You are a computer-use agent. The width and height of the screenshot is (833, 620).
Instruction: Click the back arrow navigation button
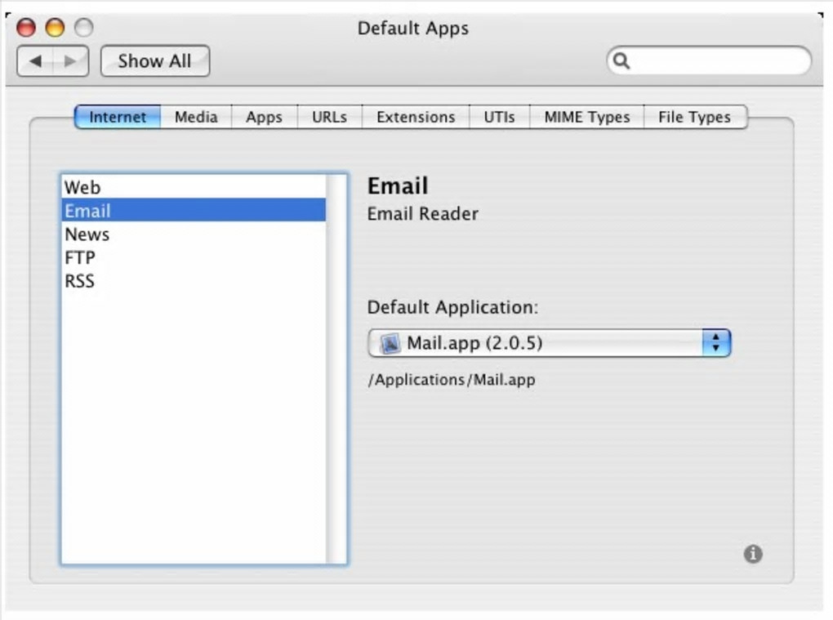[x=35, y=61]
